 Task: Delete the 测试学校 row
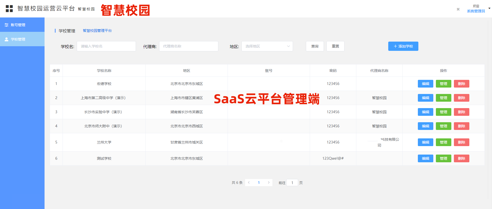coord(462,158)
